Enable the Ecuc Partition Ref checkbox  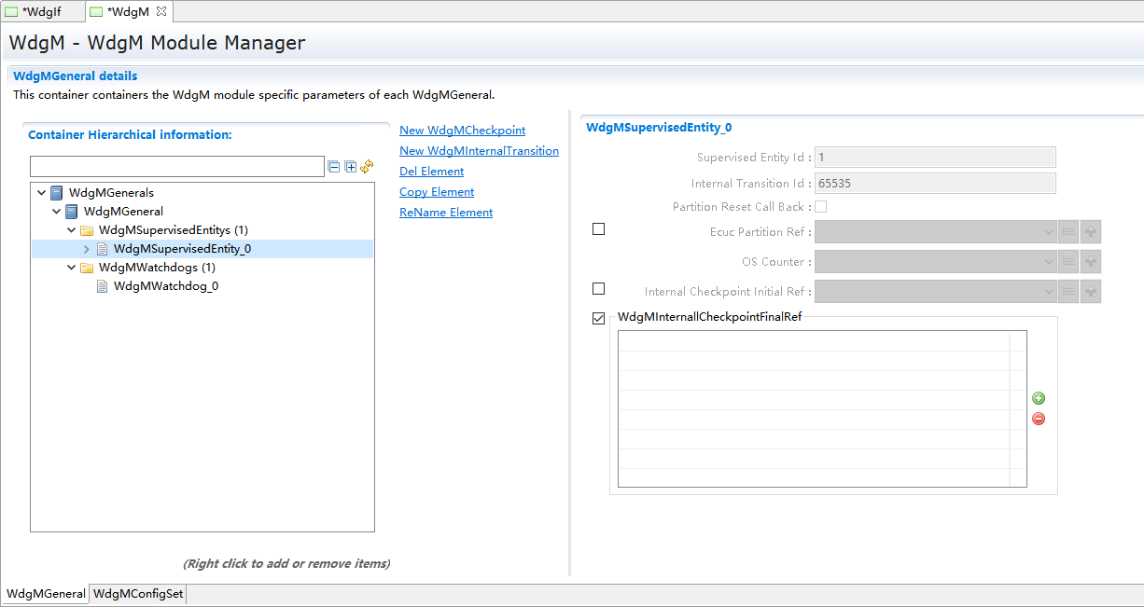tap(599, 229)
